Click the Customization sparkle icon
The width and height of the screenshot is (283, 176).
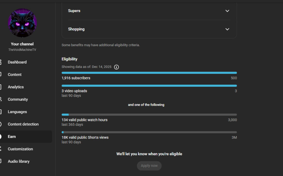point(1,149)
